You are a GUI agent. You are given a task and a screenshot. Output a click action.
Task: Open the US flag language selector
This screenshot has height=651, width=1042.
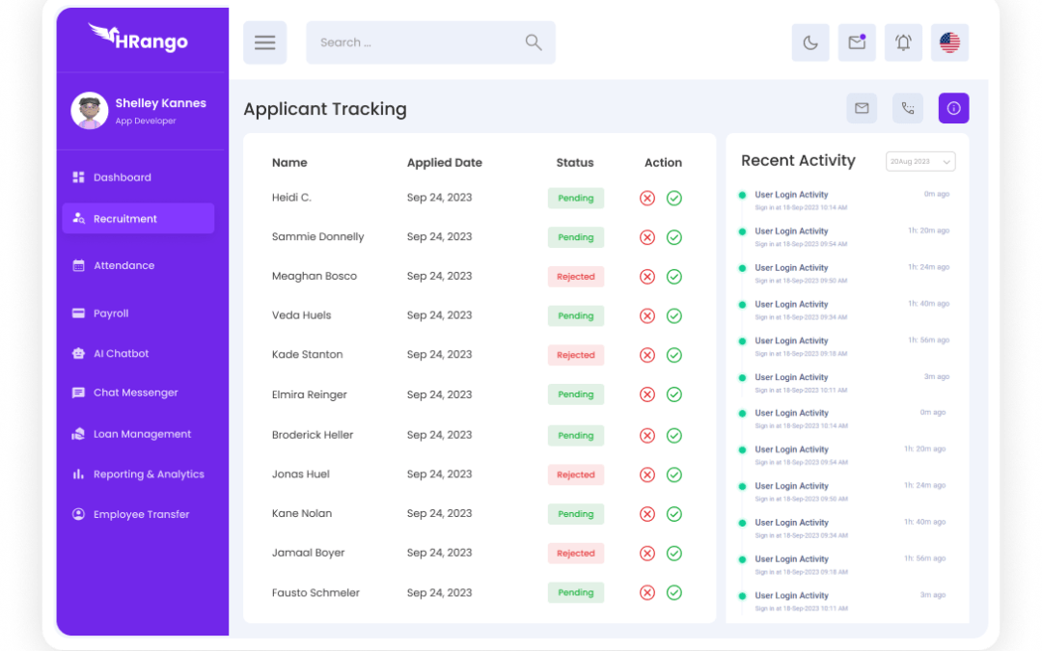[949, 42]
